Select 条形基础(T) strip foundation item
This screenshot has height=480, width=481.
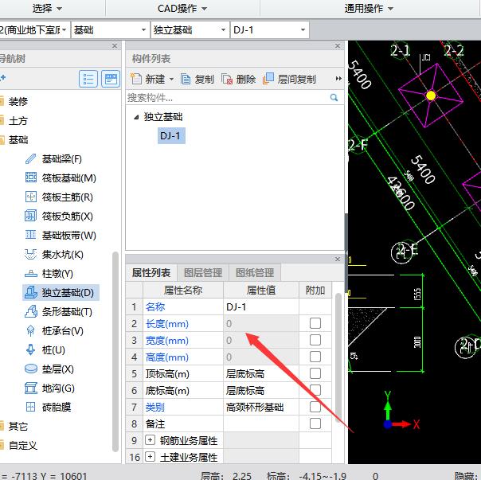[59, 311]
